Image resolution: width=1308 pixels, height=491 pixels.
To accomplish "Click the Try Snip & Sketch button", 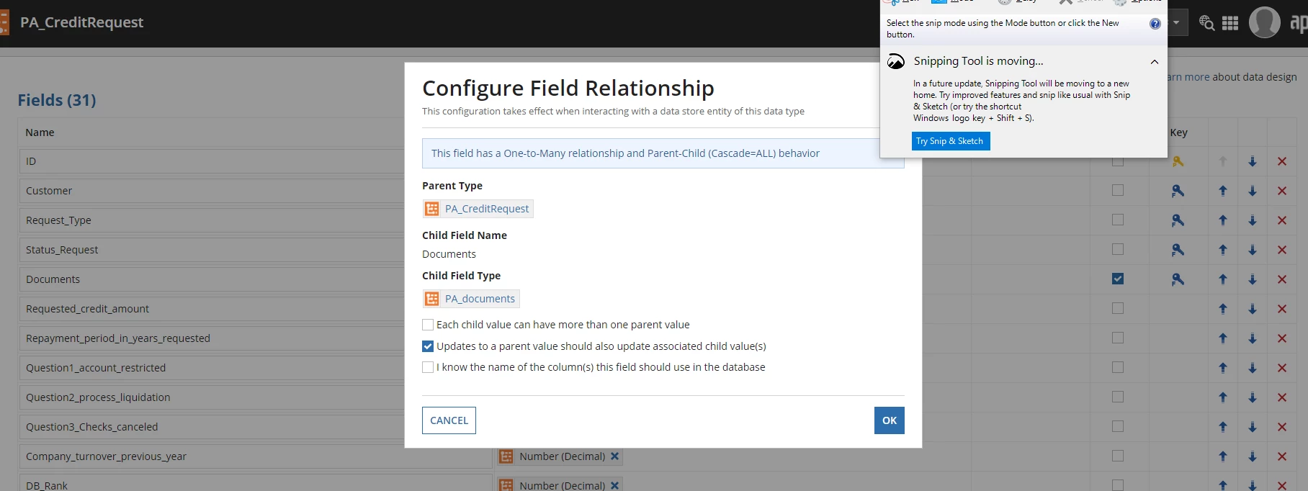I will tap(951, 141).
